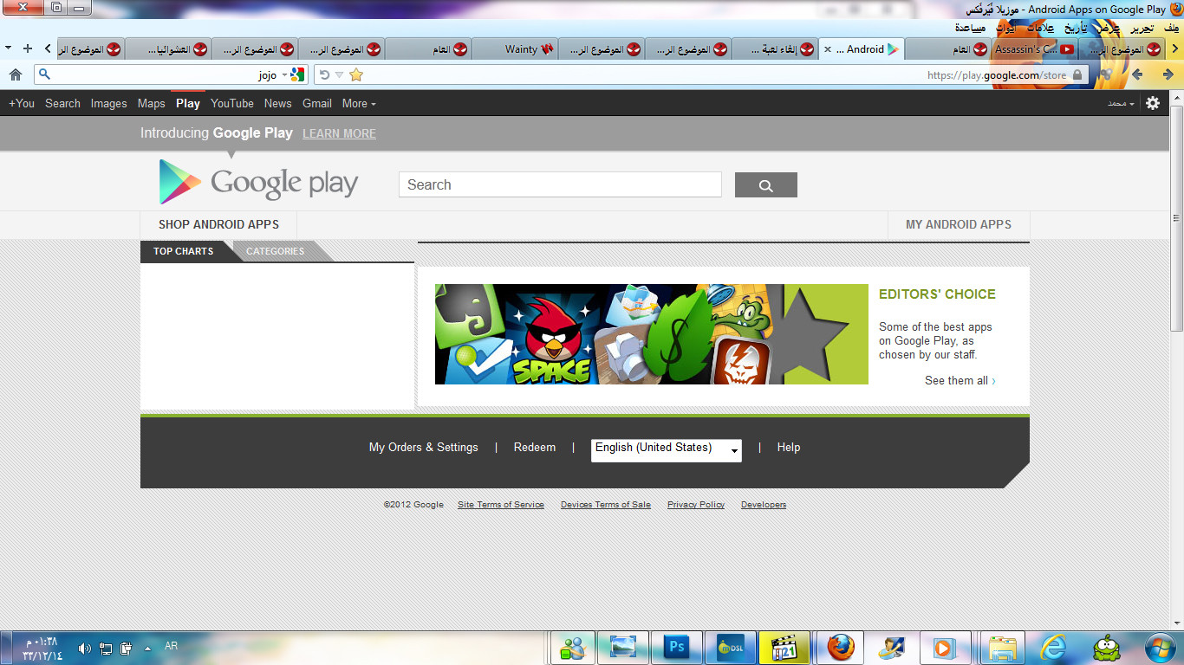Open the مساعدة menu
The width and height of the screenshot is (1184, 665).
(969, 29)
